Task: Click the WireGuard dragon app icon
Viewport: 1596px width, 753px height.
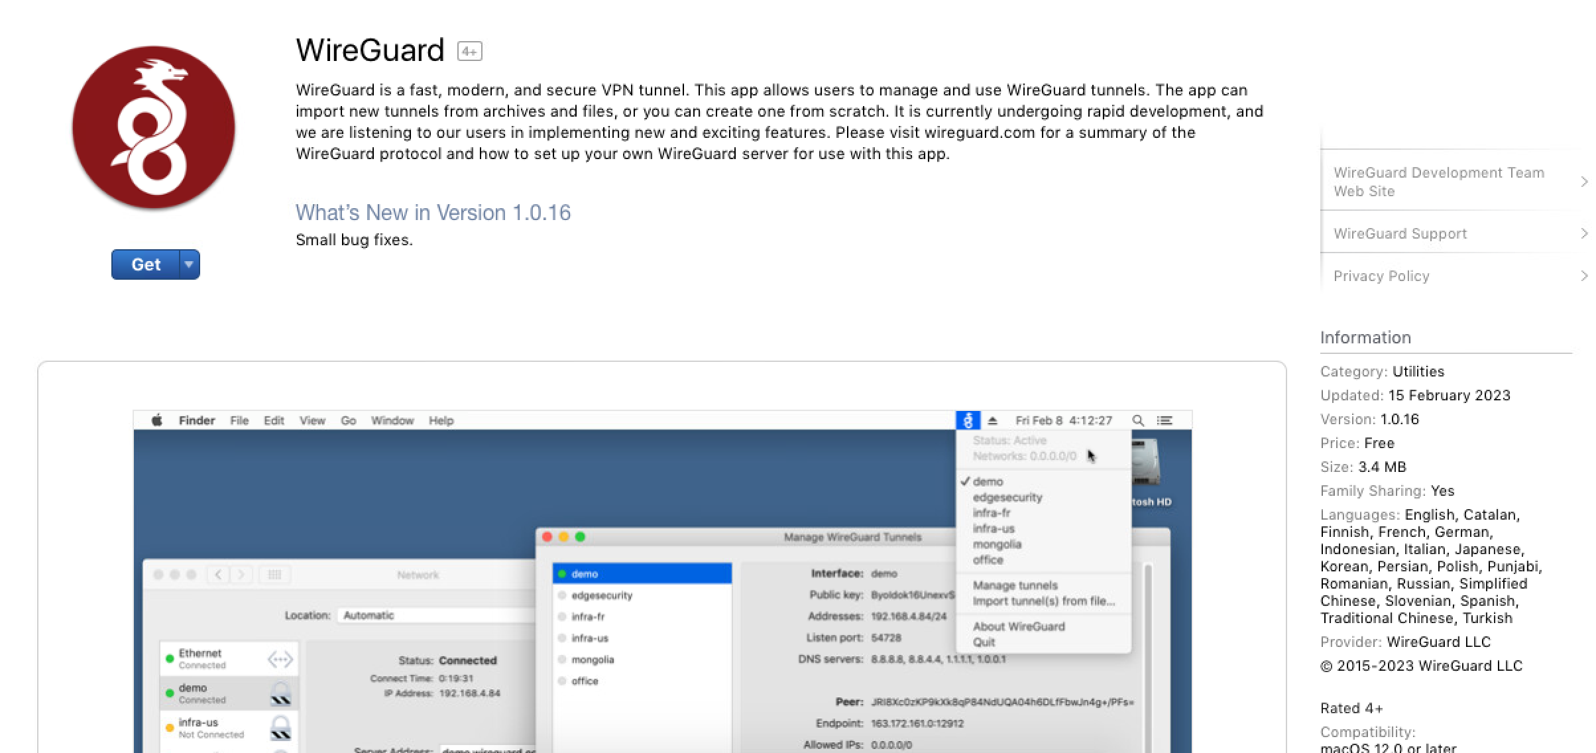Action: [x=153, y=128]
